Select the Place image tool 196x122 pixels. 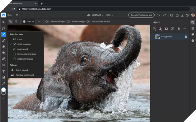point(3,77)
